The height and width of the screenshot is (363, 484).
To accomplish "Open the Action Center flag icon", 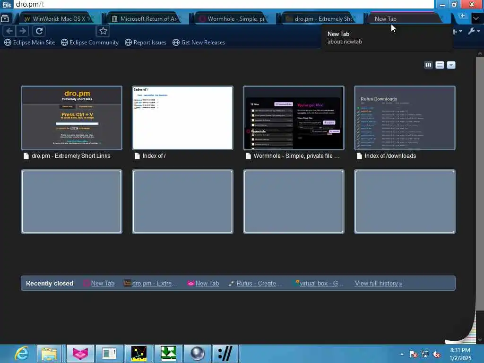I will [x=413, y=354].
